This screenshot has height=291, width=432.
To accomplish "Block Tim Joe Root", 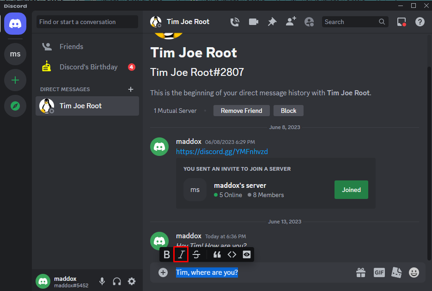I will [x=288, y=111].
